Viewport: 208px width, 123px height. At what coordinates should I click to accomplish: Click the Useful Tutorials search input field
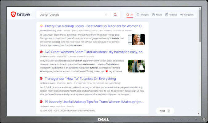[71, 14]
